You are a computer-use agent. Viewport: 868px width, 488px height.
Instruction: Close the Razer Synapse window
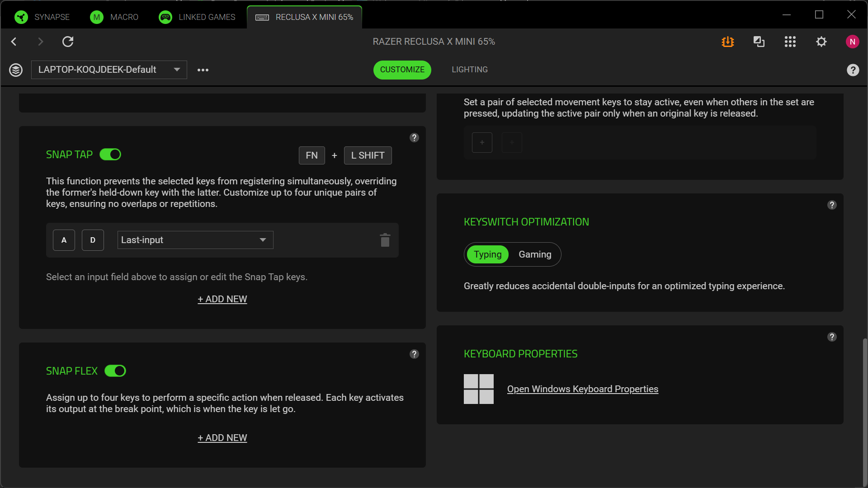pyautogui.click(x=851, y=14)
